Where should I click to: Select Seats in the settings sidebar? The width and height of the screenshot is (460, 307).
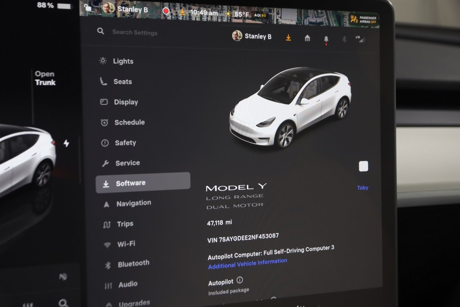[x=123, y=82]
